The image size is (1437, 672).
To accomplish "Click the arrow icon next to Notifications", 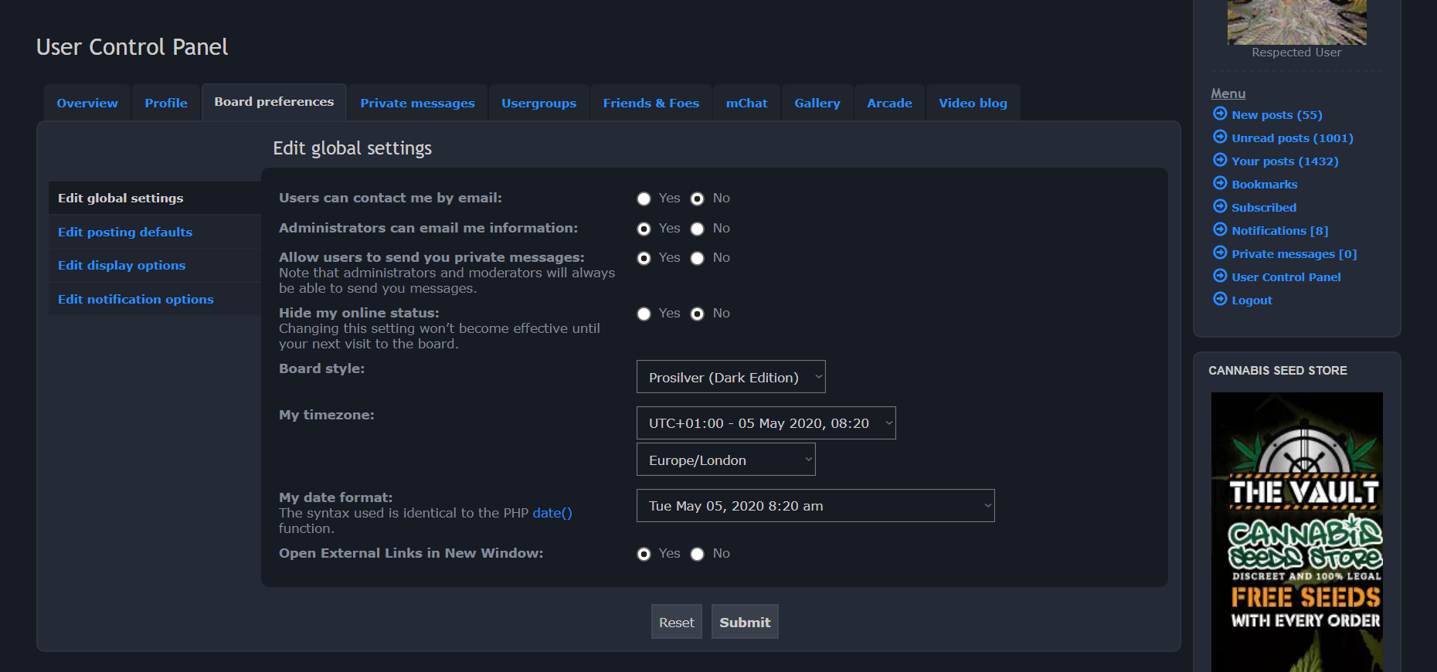I will pyautogui.click(x=1220, y=230).
